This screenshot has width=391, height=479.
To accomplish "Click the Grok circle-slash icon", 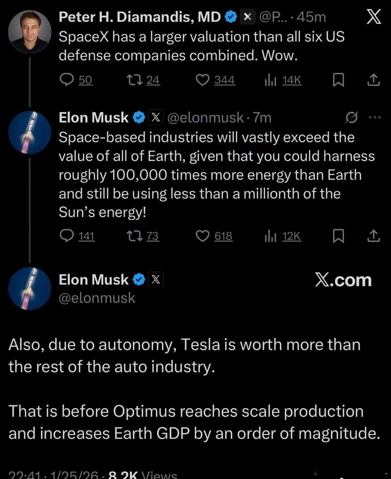I will 352,117.
